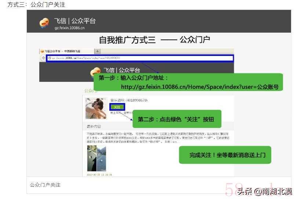The image size is (298, 201).
Task: Click the post timestamp 2013-05-15 11:20:31
Action: click(99, 175)
